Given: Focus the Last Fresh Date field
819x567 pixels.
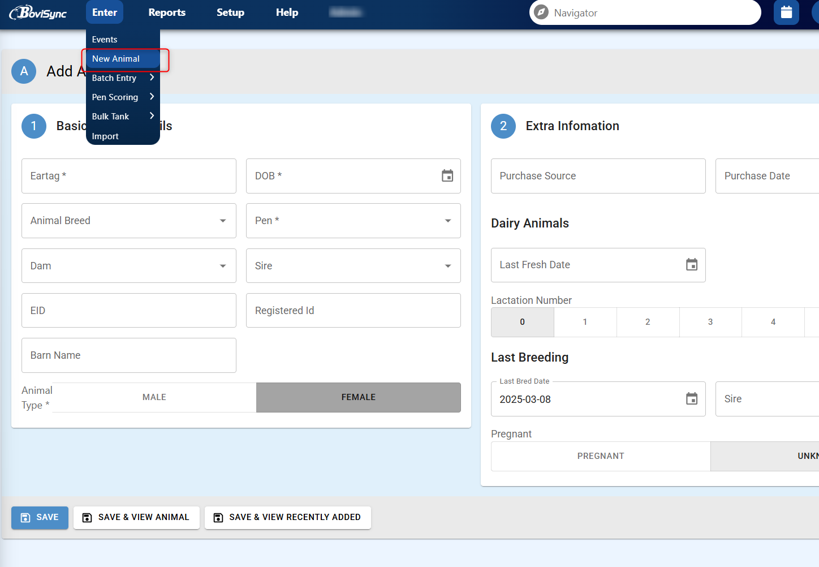Looking at the screenshot, I should [598, 265].
